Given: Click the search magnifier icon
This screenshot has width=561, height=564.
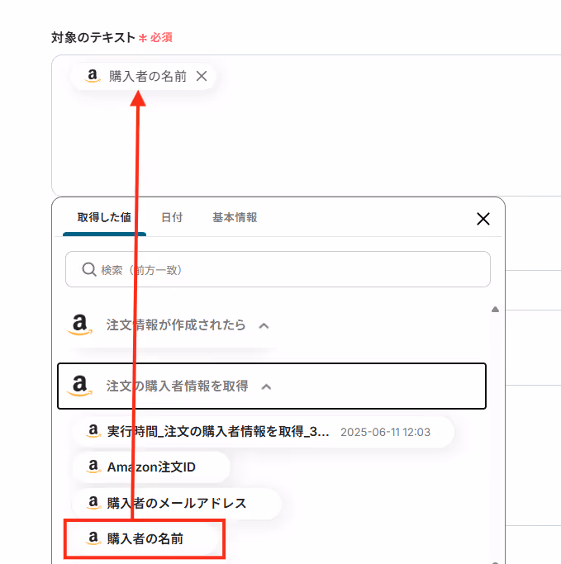Looking at the screenshot, I should (x=89, y=269).
